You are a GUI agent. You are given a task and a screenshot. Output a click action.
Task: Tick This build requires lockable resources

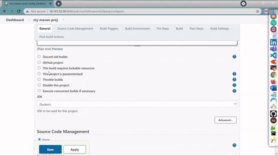[39, 68]
